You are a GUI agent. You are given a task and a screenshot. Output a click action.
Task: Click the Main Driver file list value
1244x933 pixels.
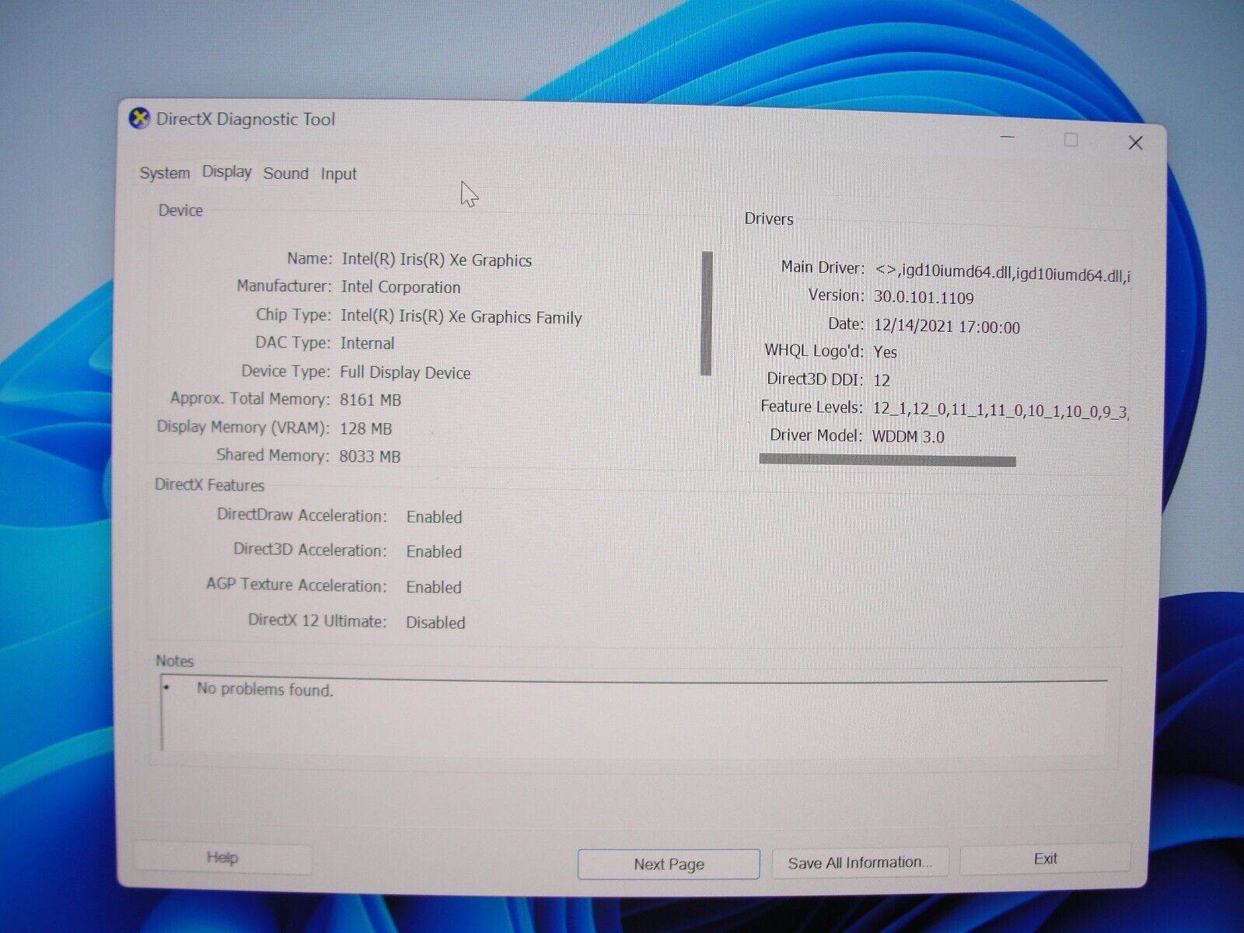[x=1001, y=273]
